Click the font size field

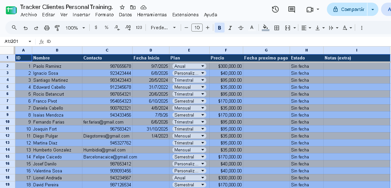tap(197, 28)
